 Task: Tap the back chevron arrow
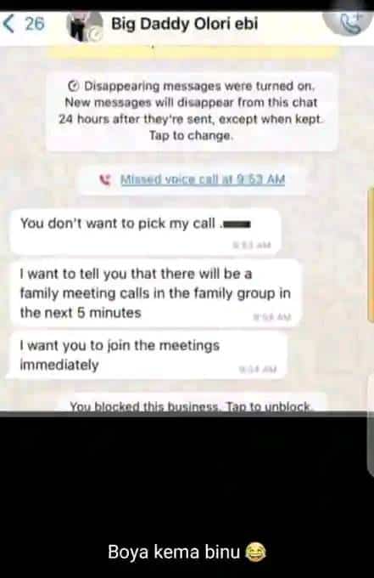point(8,24)
